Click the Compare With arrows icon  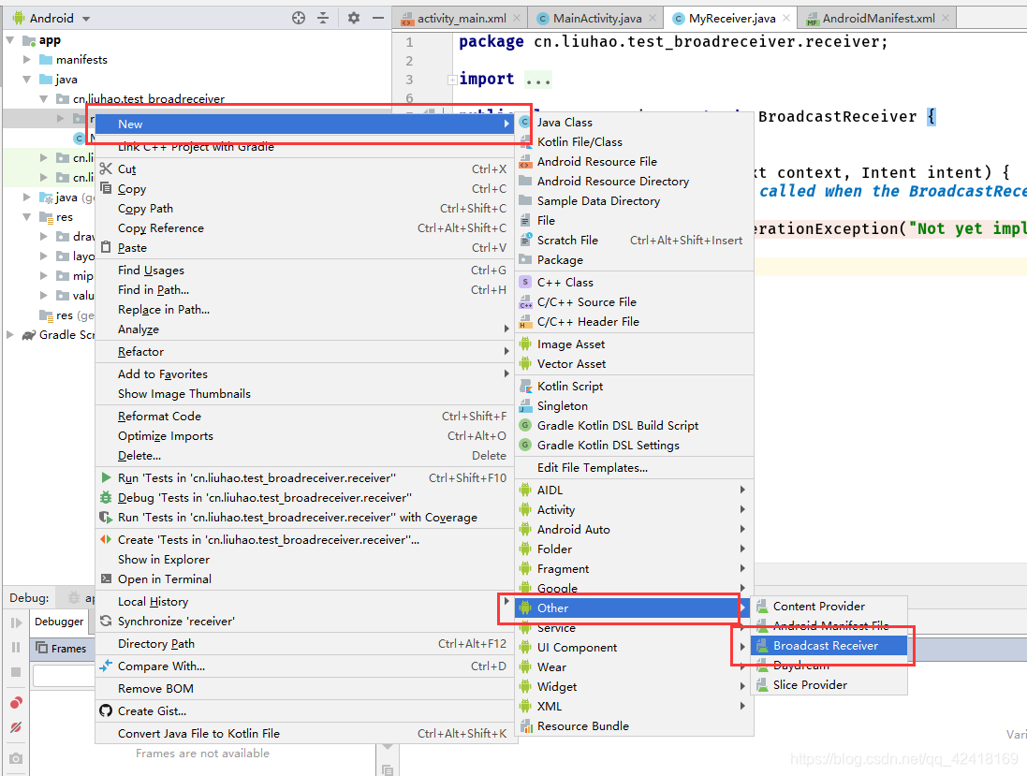tap(106, 666)
